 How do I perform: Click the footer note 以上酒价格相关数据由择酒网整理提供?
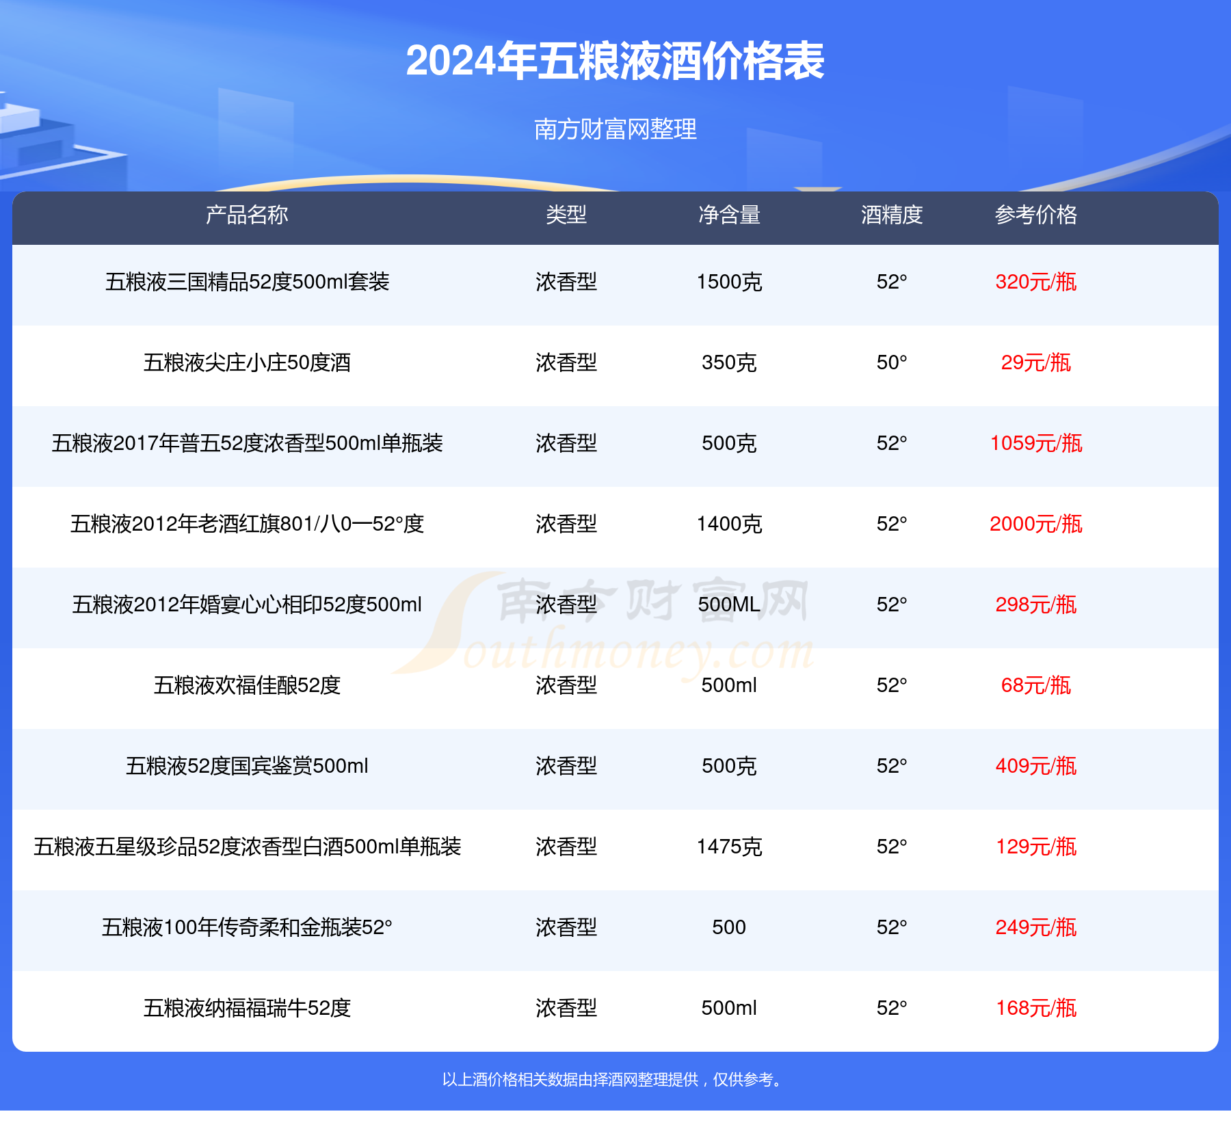coord(570,1080)
